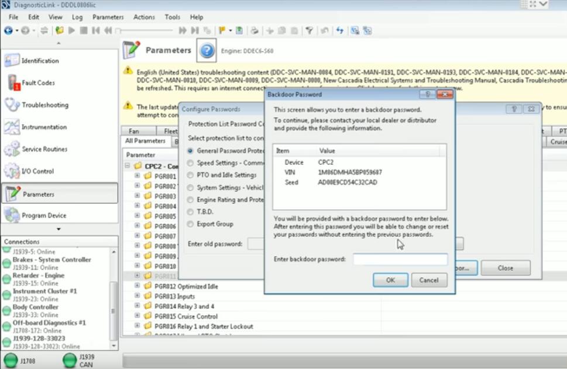Click the Forward navigation arrow in the toolbar

click(25, 31)
